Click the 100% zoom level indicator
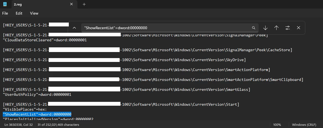The height and width of the screenshot is (128, 323). point(277,125)
